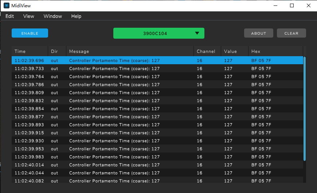Image resolution: width=317 pixels, height=193 pixels.
Task: Open the View menu
Action: pyautogui.click(x=29, y=16)
